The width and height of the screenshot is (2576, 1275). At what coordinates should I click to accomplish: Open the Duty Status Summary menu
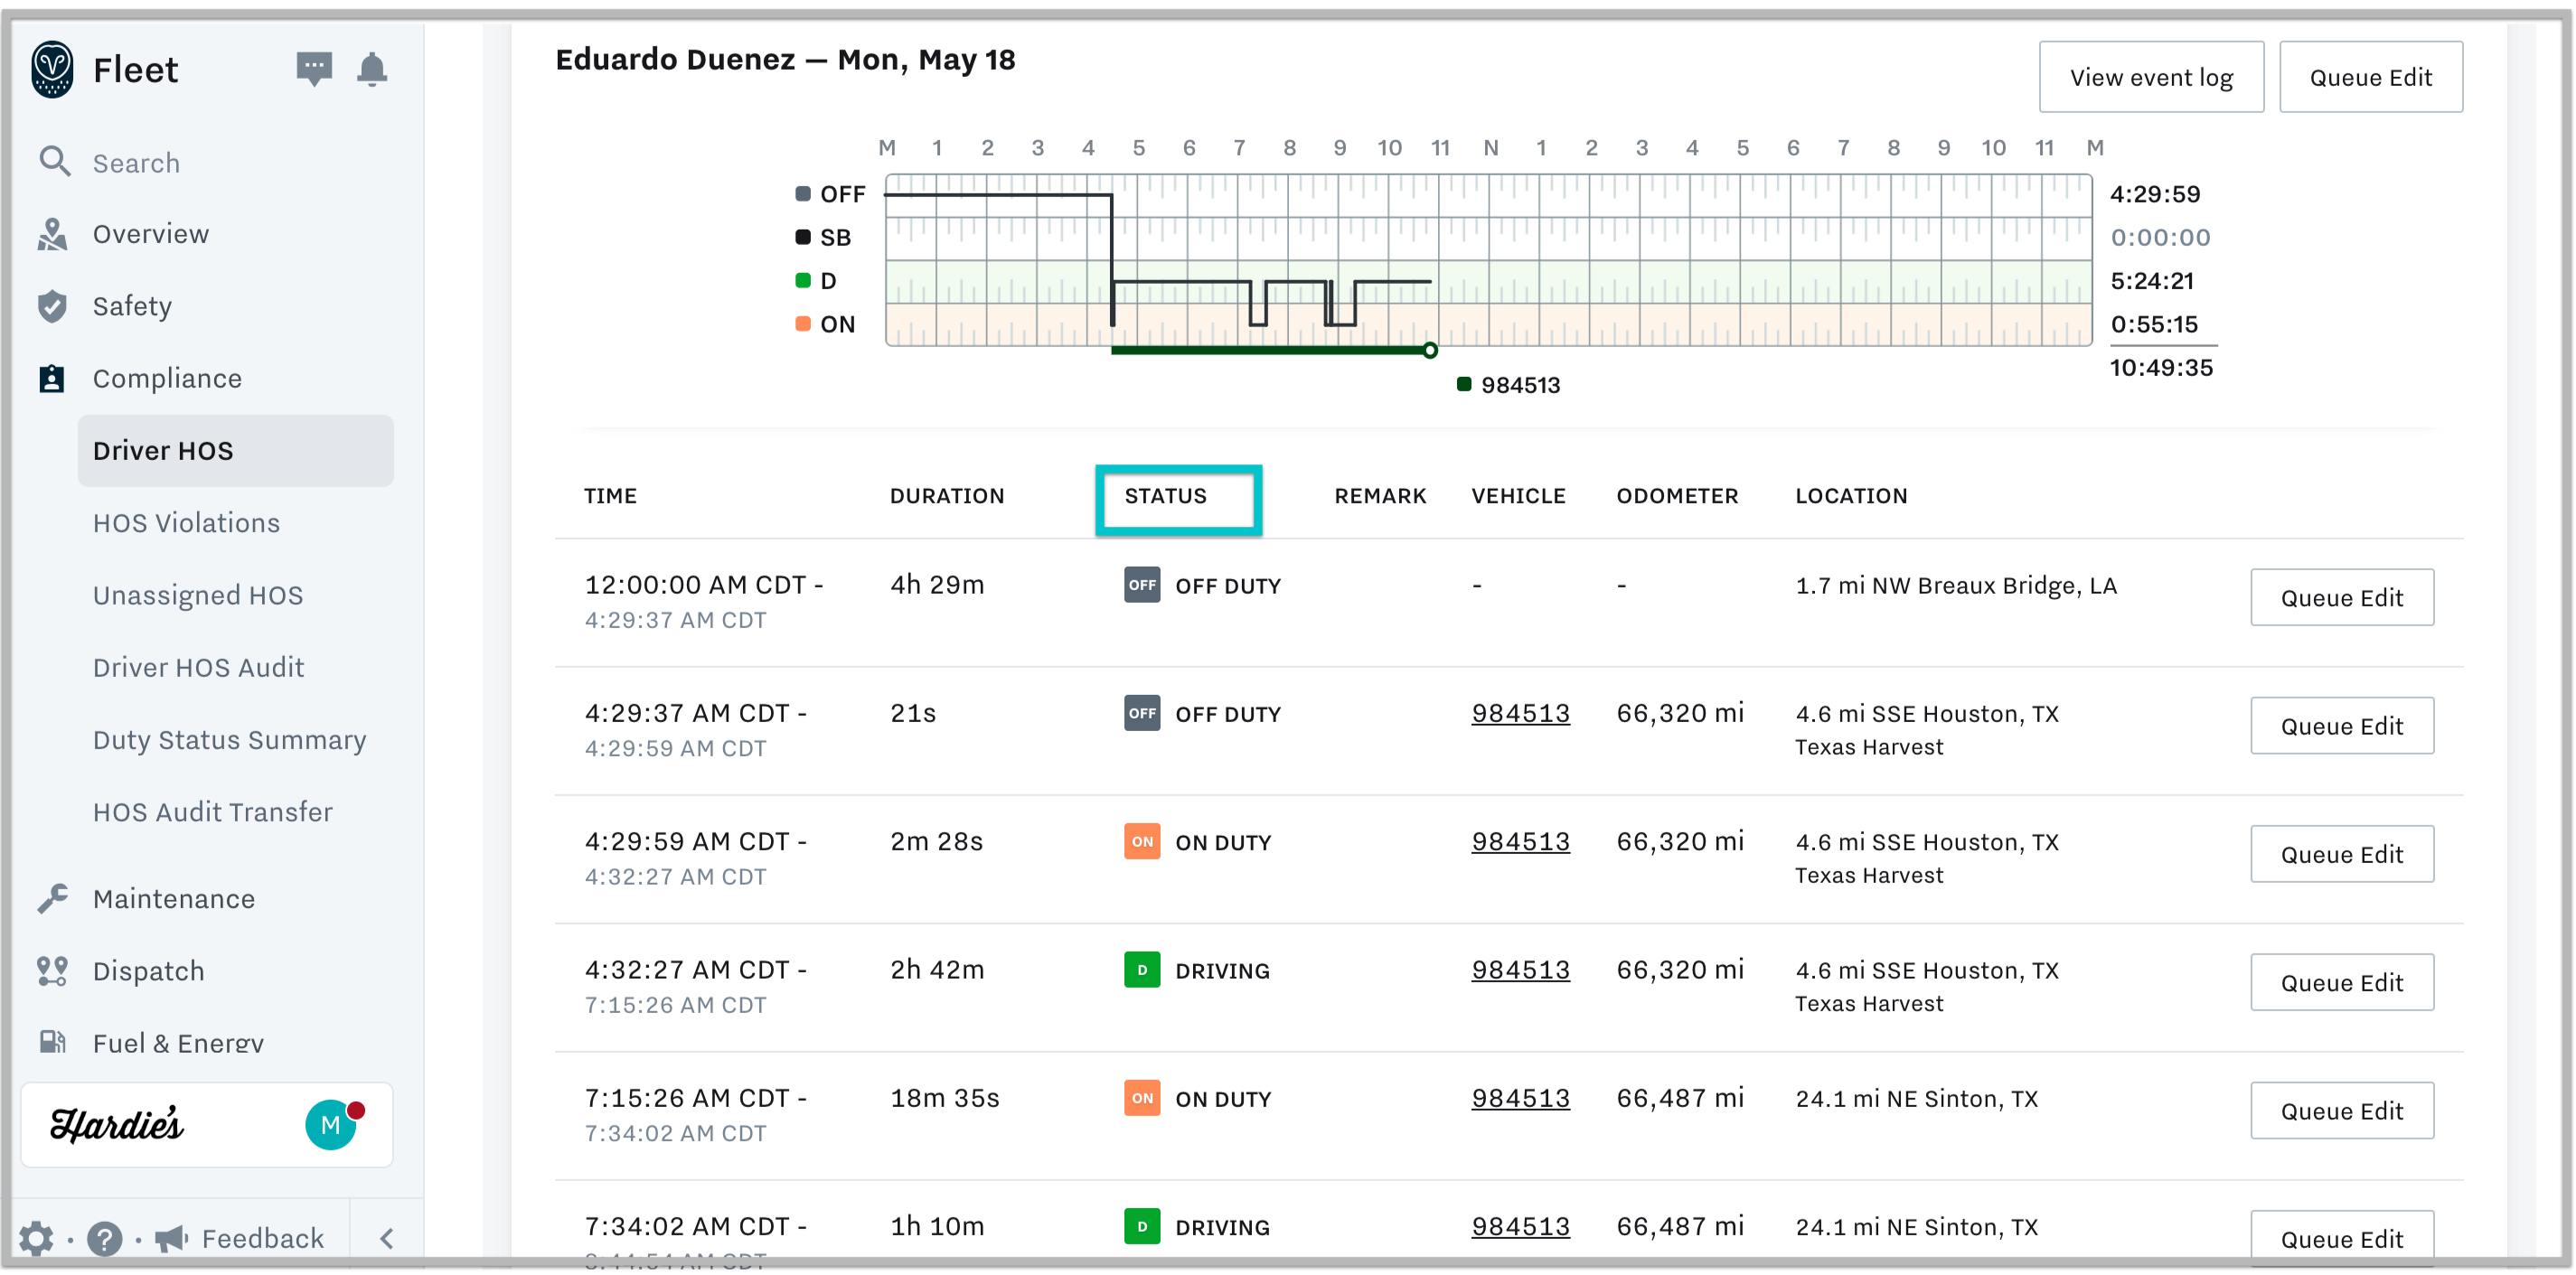tap(230, 739)
